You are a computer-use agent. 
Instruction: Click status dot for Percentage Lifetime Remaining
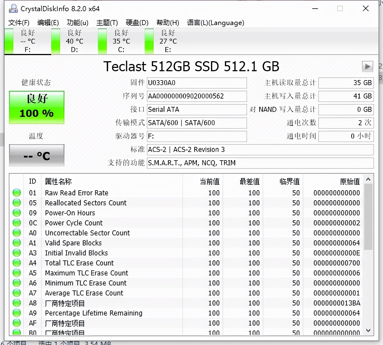[x=17, y=313]
